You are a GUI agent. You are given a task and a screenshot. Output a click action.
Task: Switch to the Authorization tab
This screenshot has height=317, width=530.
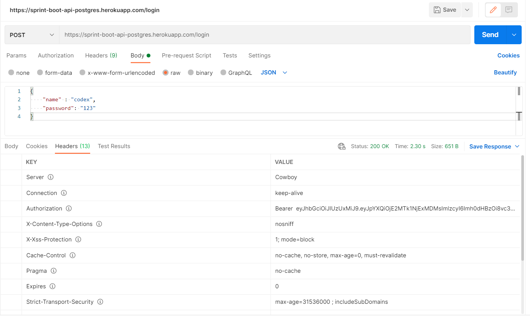click(56, 56)
